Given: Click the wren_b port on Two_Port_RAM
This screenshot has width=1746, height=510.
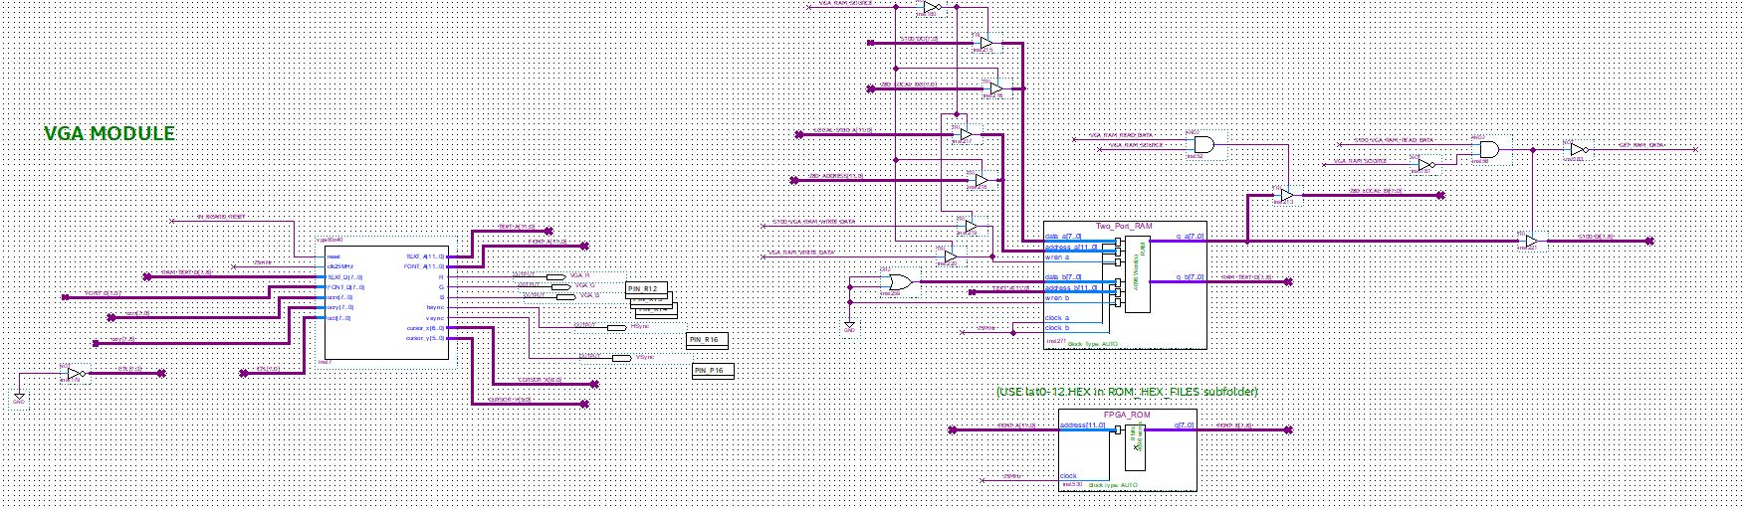Looking at the screenshot, I should click(1058, 297).
